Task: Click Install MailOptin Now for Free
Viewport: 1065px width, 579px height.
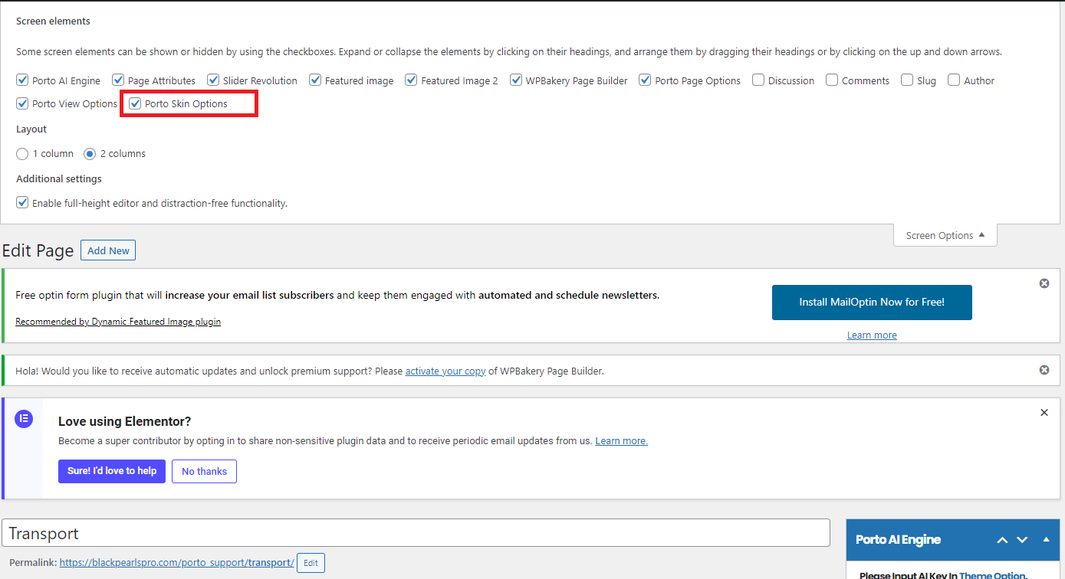Action: tap(872, 303)
